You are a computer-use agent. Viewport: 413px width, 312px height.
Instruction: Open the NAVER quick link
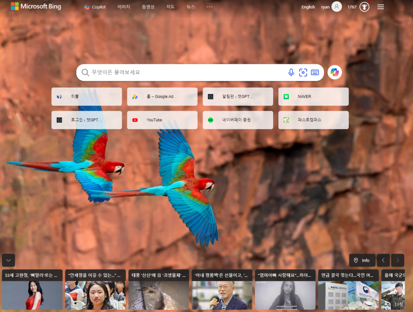point(313,97)
